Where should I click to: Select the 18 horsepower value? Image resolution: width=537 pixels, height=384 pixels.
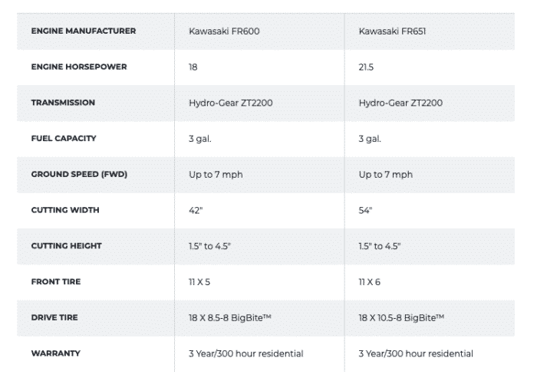193,67
